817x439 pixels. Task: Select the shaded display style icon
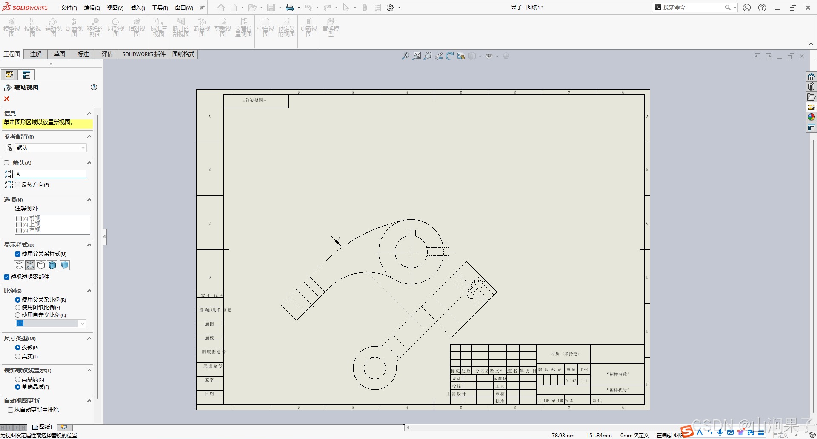click(x=65, y=265)
